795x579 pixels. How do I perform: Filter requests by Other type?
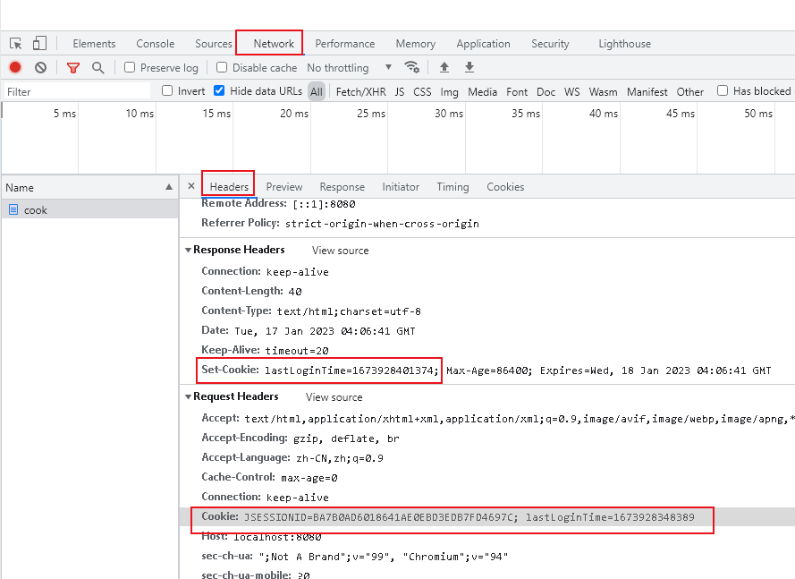(690, 92)
